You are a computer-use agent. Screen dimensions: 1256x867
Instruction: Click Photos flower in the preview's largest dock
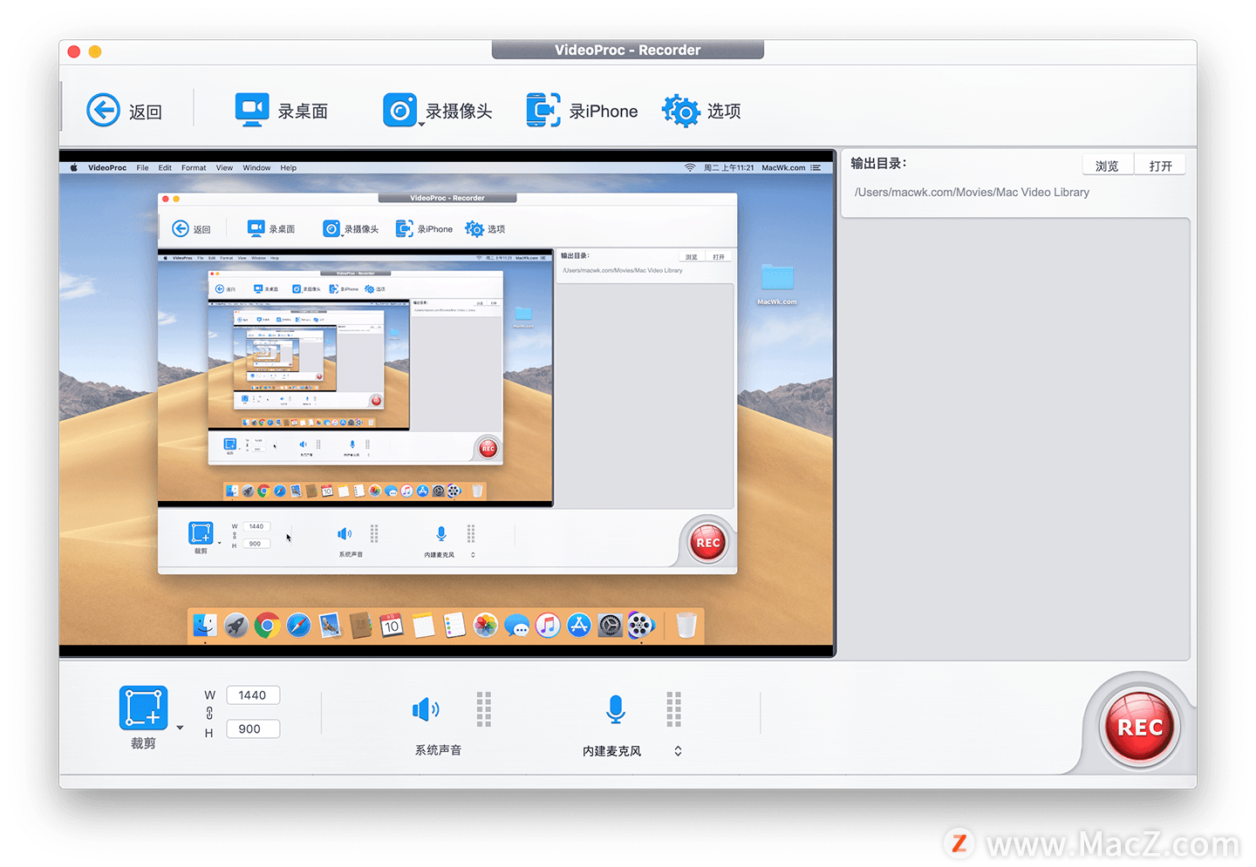click(x=486, y=625)
